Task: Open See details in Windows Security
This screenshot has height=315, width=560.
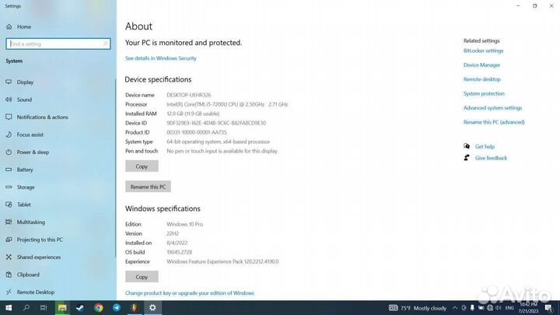Action: [161, 58]
